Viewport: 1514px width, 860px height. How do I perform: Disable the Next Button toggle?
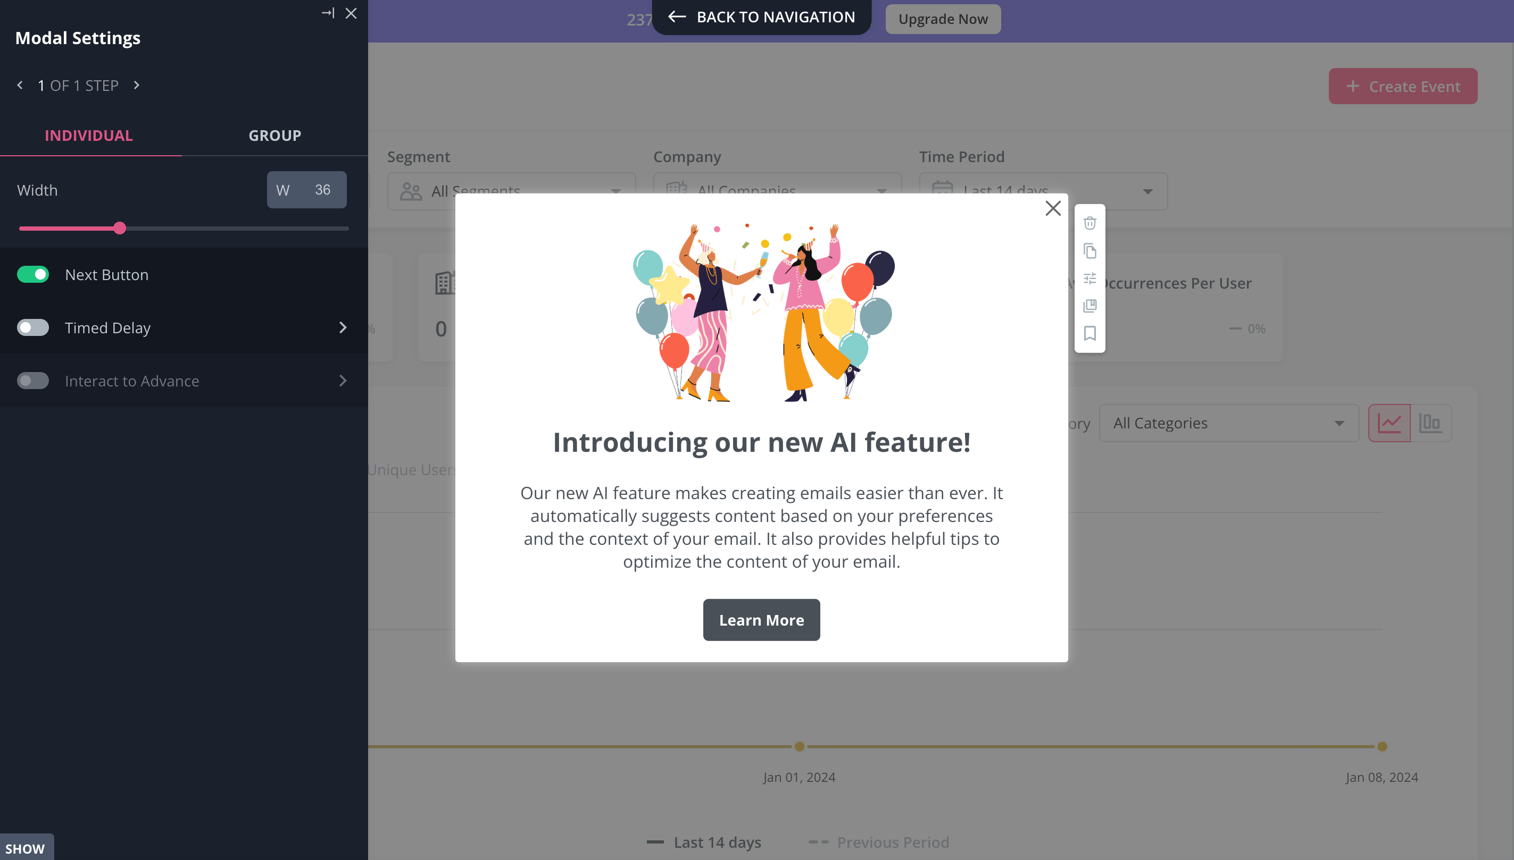point(33,274)
